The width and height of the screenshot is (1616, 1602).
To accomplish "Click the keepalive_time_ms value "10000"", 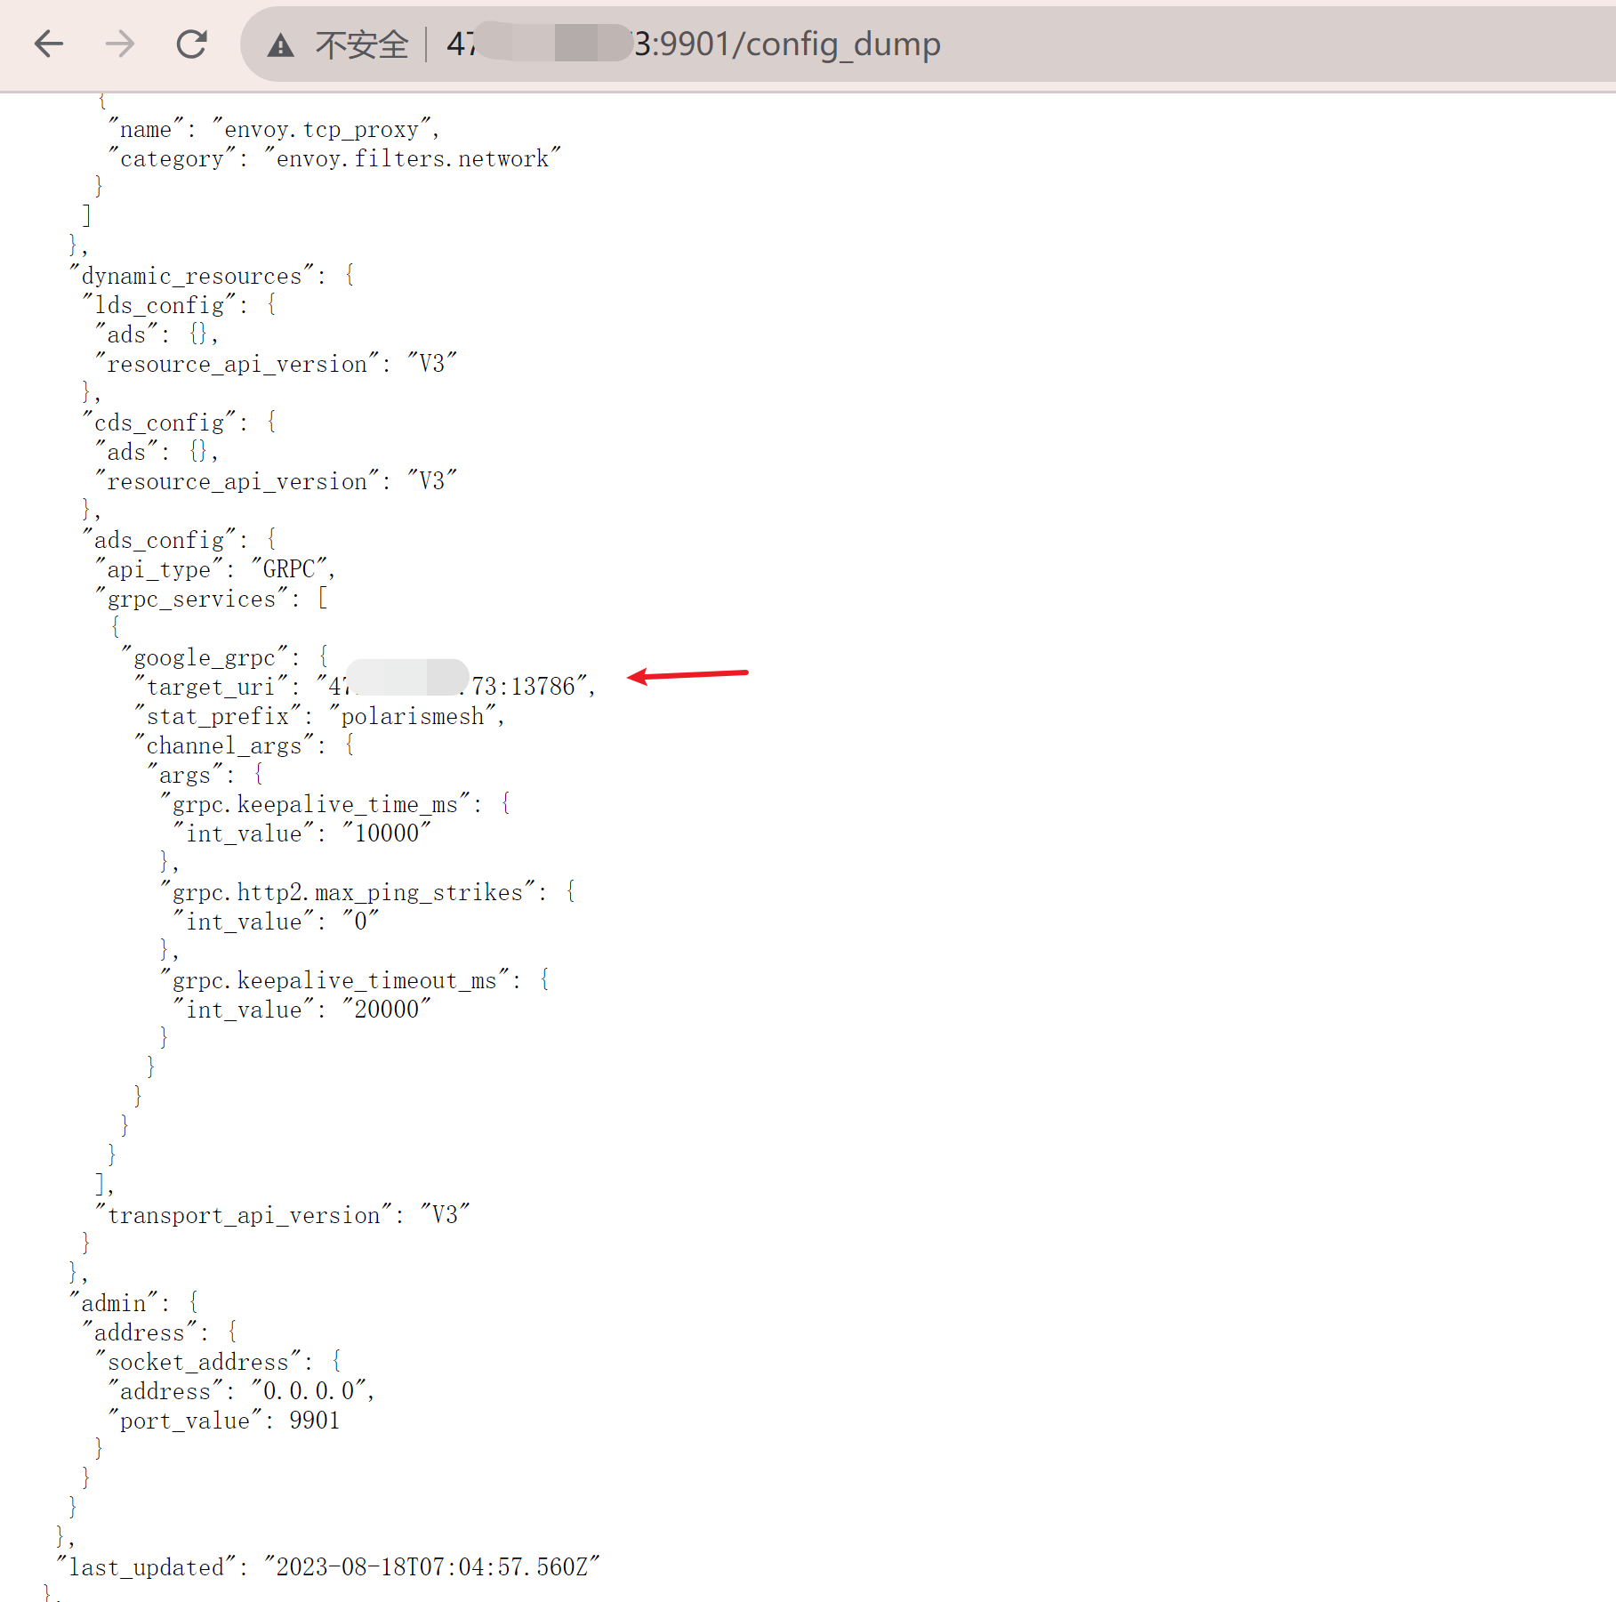I will coord(386,833).
